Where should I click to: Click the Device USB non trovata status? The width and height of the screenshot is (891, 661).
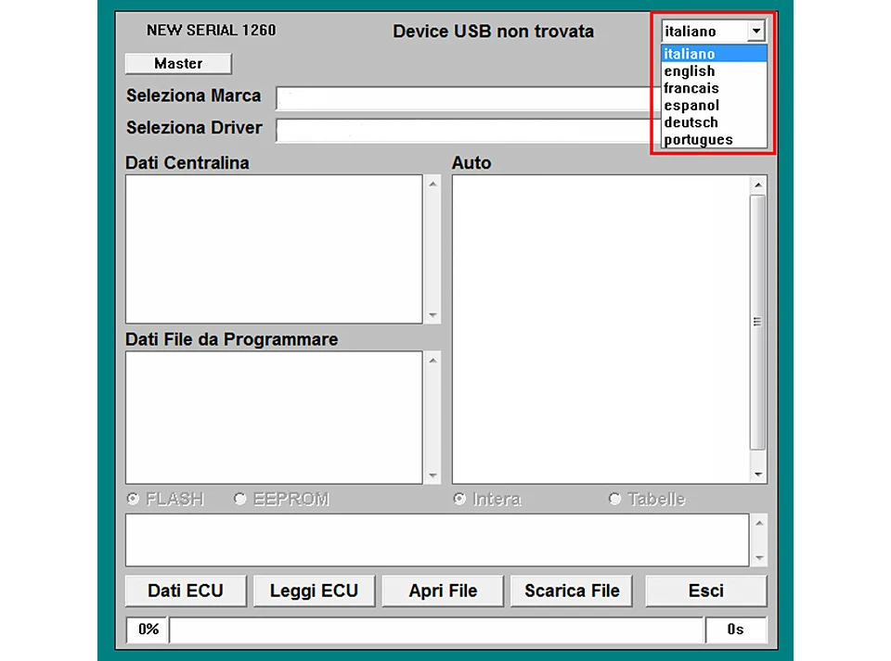(x=493, y=32)
